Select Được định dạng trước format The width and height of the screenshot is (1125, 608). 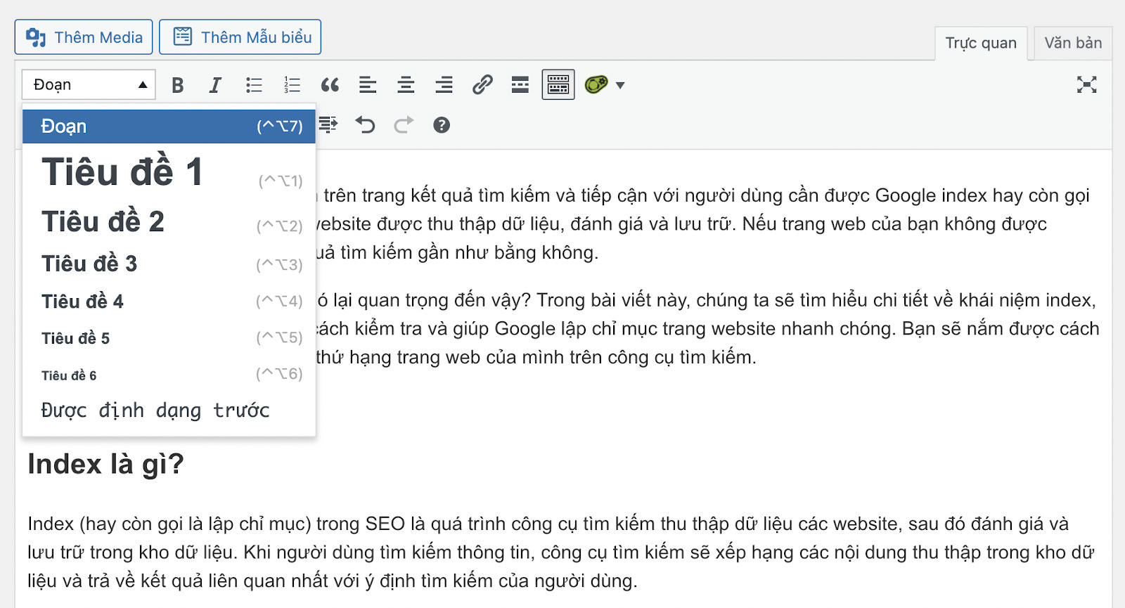169,410
